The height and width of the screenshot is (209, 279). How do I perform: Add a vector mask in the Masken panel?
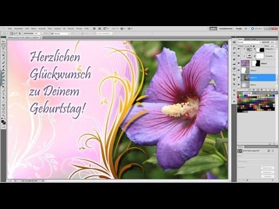(x=273, y=151)
